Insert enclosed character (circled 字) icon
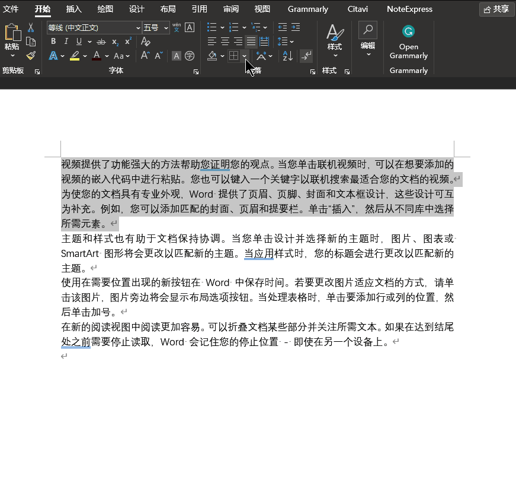516x489 pixels. tap(189, 56)
